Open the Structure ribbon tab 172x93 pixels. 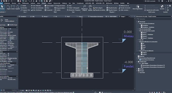14,3
